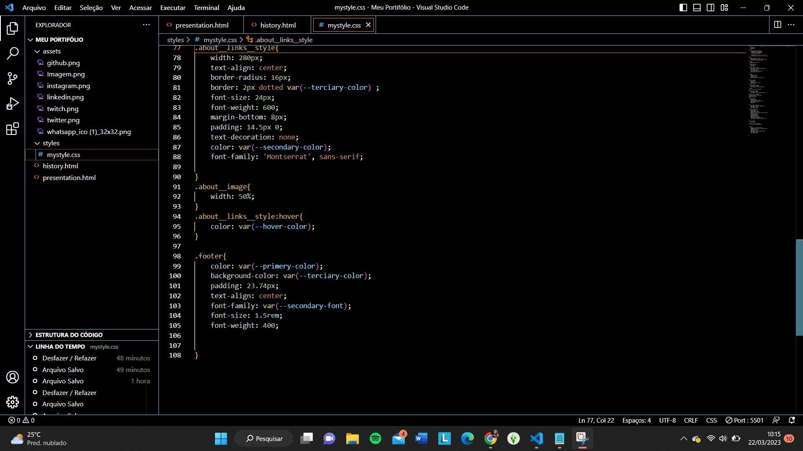Screen dimensions: 803x451
Task: Open Google Chrome from taskbar
Action: [x=491, y=438]
